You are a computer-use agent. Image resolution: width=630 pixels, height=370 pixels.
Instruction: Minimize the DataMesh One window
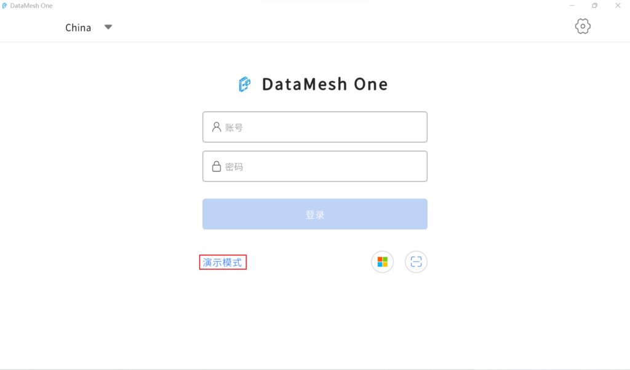tap(572, 6)
